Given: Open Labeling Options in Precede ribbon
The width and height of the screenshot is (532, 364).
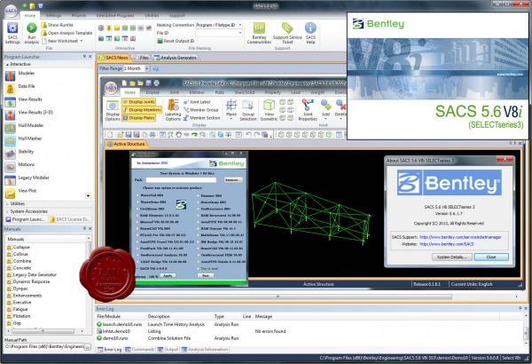Looking at the screenshot, I should tap(173, 110).
